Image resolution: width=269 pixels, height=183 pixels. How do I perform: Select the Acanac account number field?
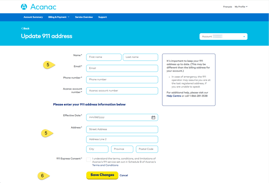(x=122, y=91)
